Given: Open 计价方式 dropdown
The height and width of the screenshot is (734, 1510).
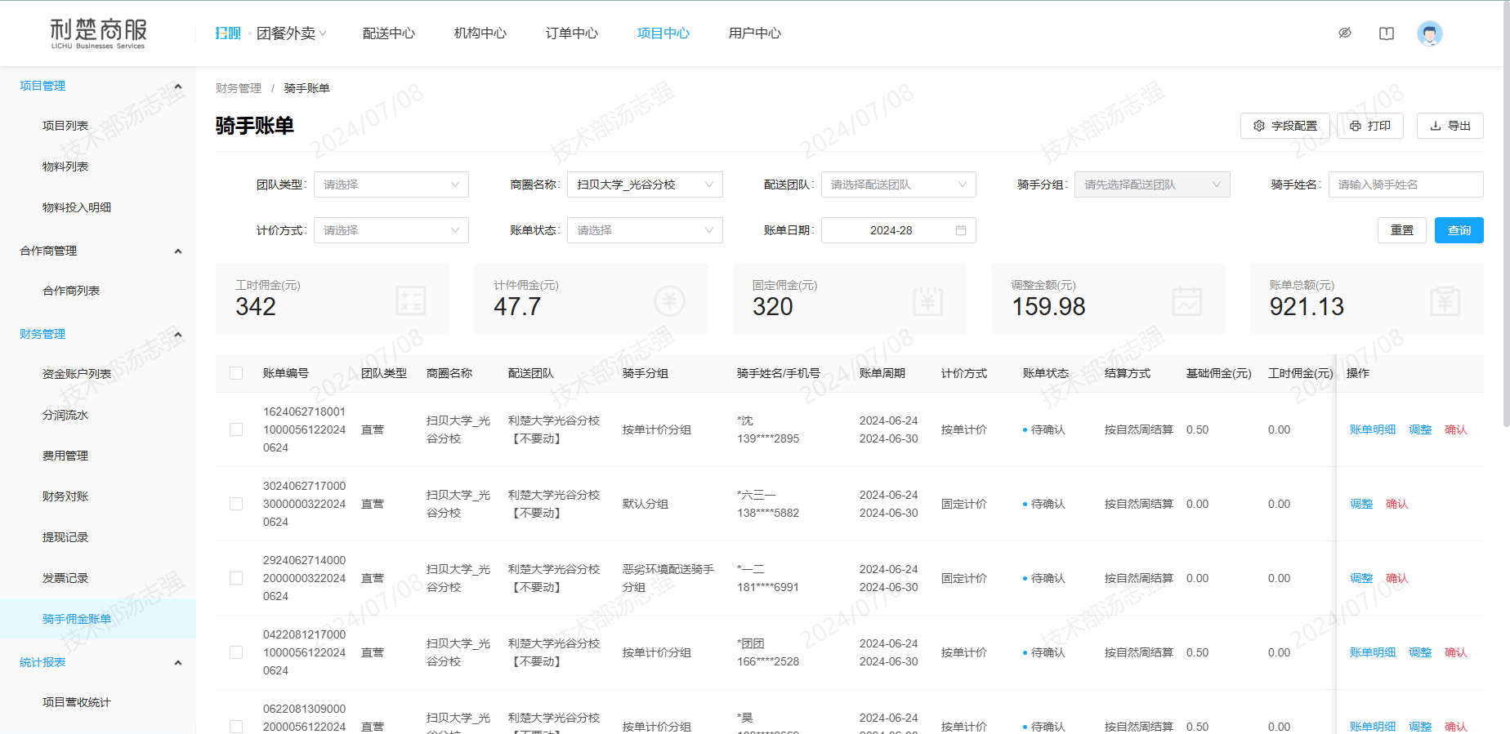Looking at the screenshot, I should pyautogui.click(x=391, y=230).
